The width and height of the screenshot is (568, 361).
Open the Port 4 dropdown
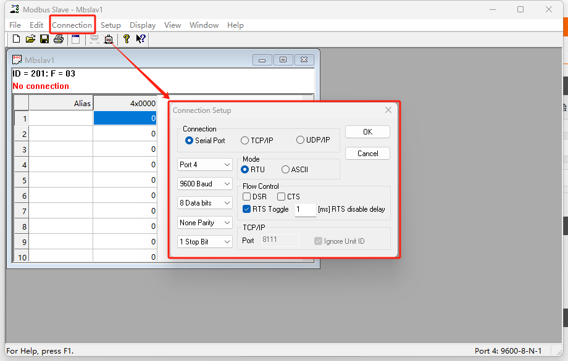click(x=204, y=165)
